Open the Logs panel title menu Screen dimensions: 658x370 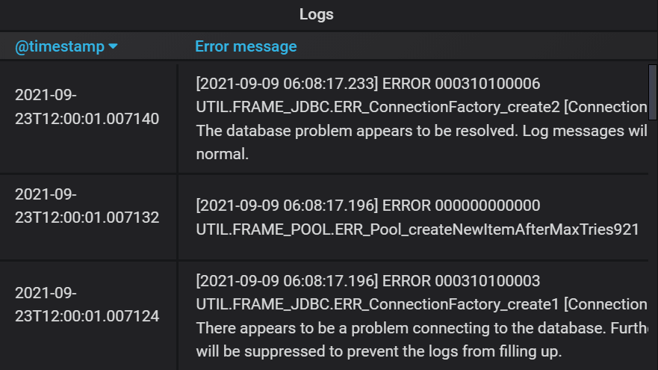coord(317,14)
